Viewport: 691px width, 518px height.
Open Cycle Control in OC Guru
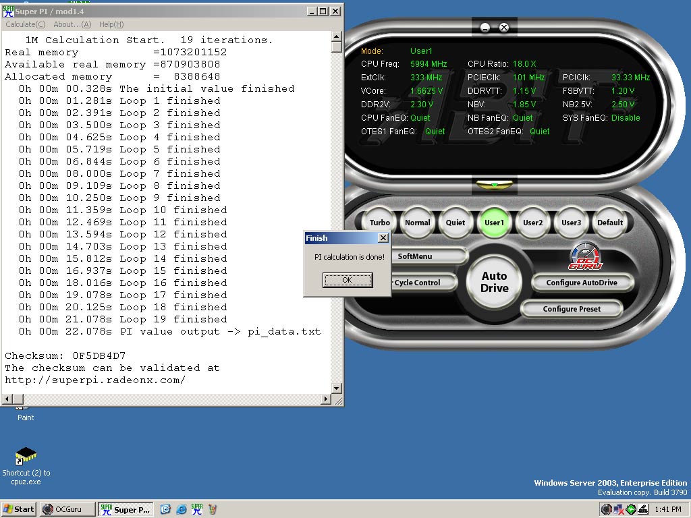pyautogui.click(x=423, y=283)
